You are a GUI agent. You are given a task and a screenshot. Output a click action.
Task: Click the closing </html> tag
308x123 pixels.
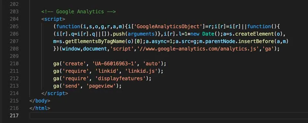[x=40, y=108]
